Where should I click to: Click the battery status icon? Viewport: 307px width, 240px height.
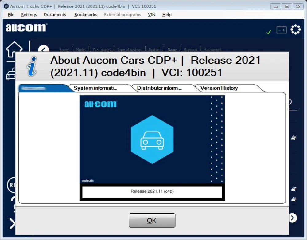click(282, 30)
